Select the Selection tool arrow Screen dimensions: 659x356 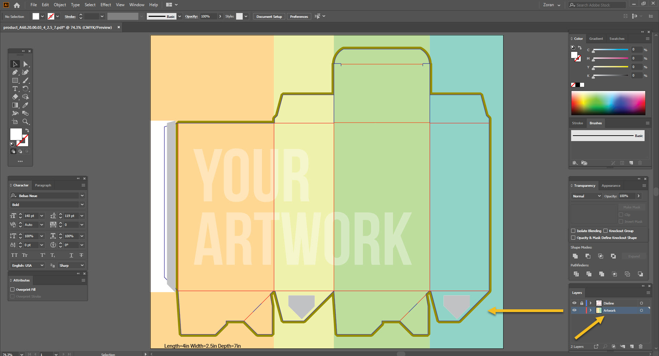pyautogui.click(x=15, y=64)
